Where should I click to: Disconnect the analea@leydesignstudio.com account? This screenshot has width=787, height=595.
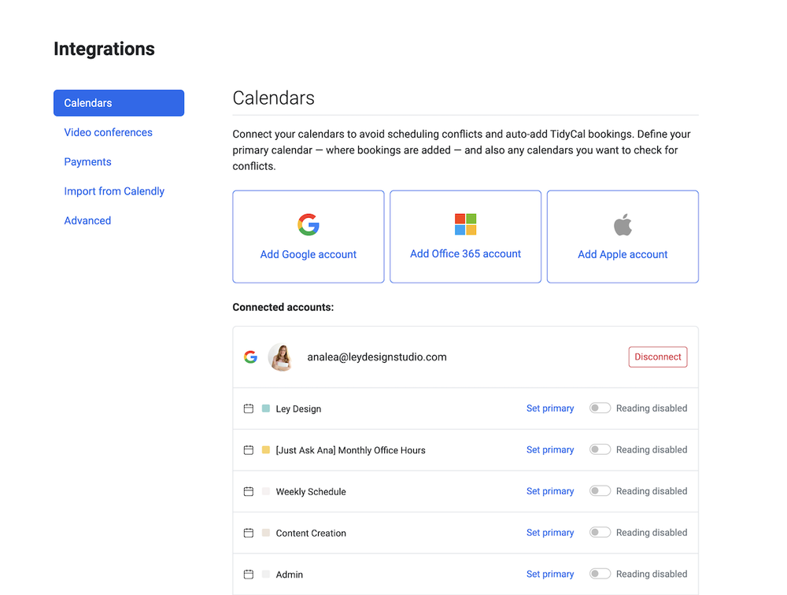[657, 357]
